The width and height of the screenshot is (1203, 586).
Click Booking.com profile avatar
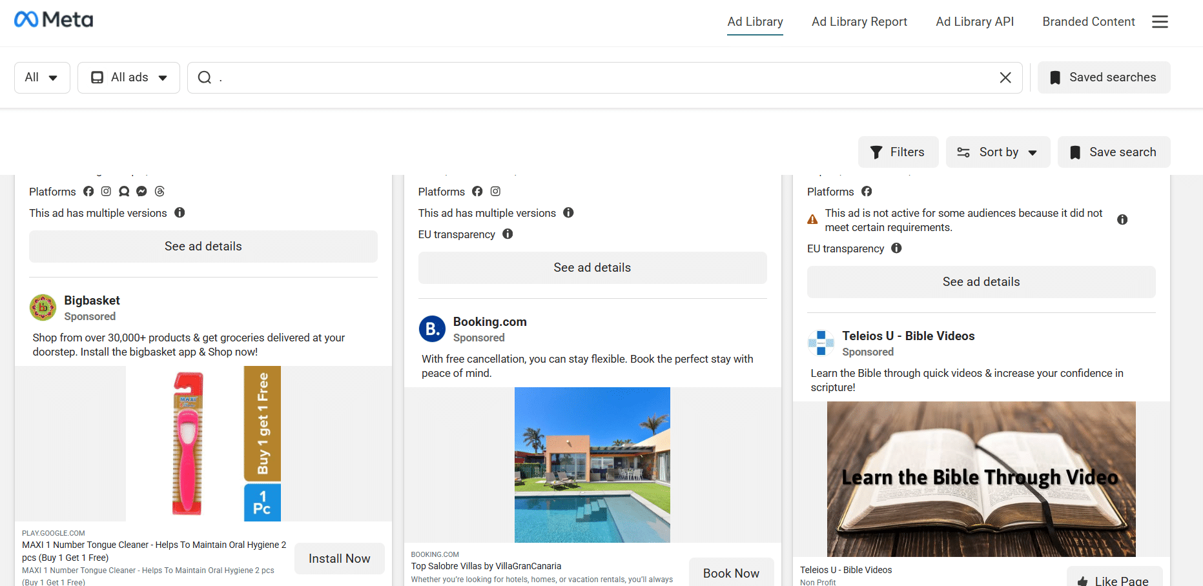pos(432,328)
